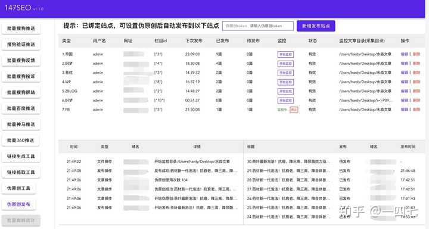Select 批量搜狗反馈 in the sidebar

[x=21, y=61]
